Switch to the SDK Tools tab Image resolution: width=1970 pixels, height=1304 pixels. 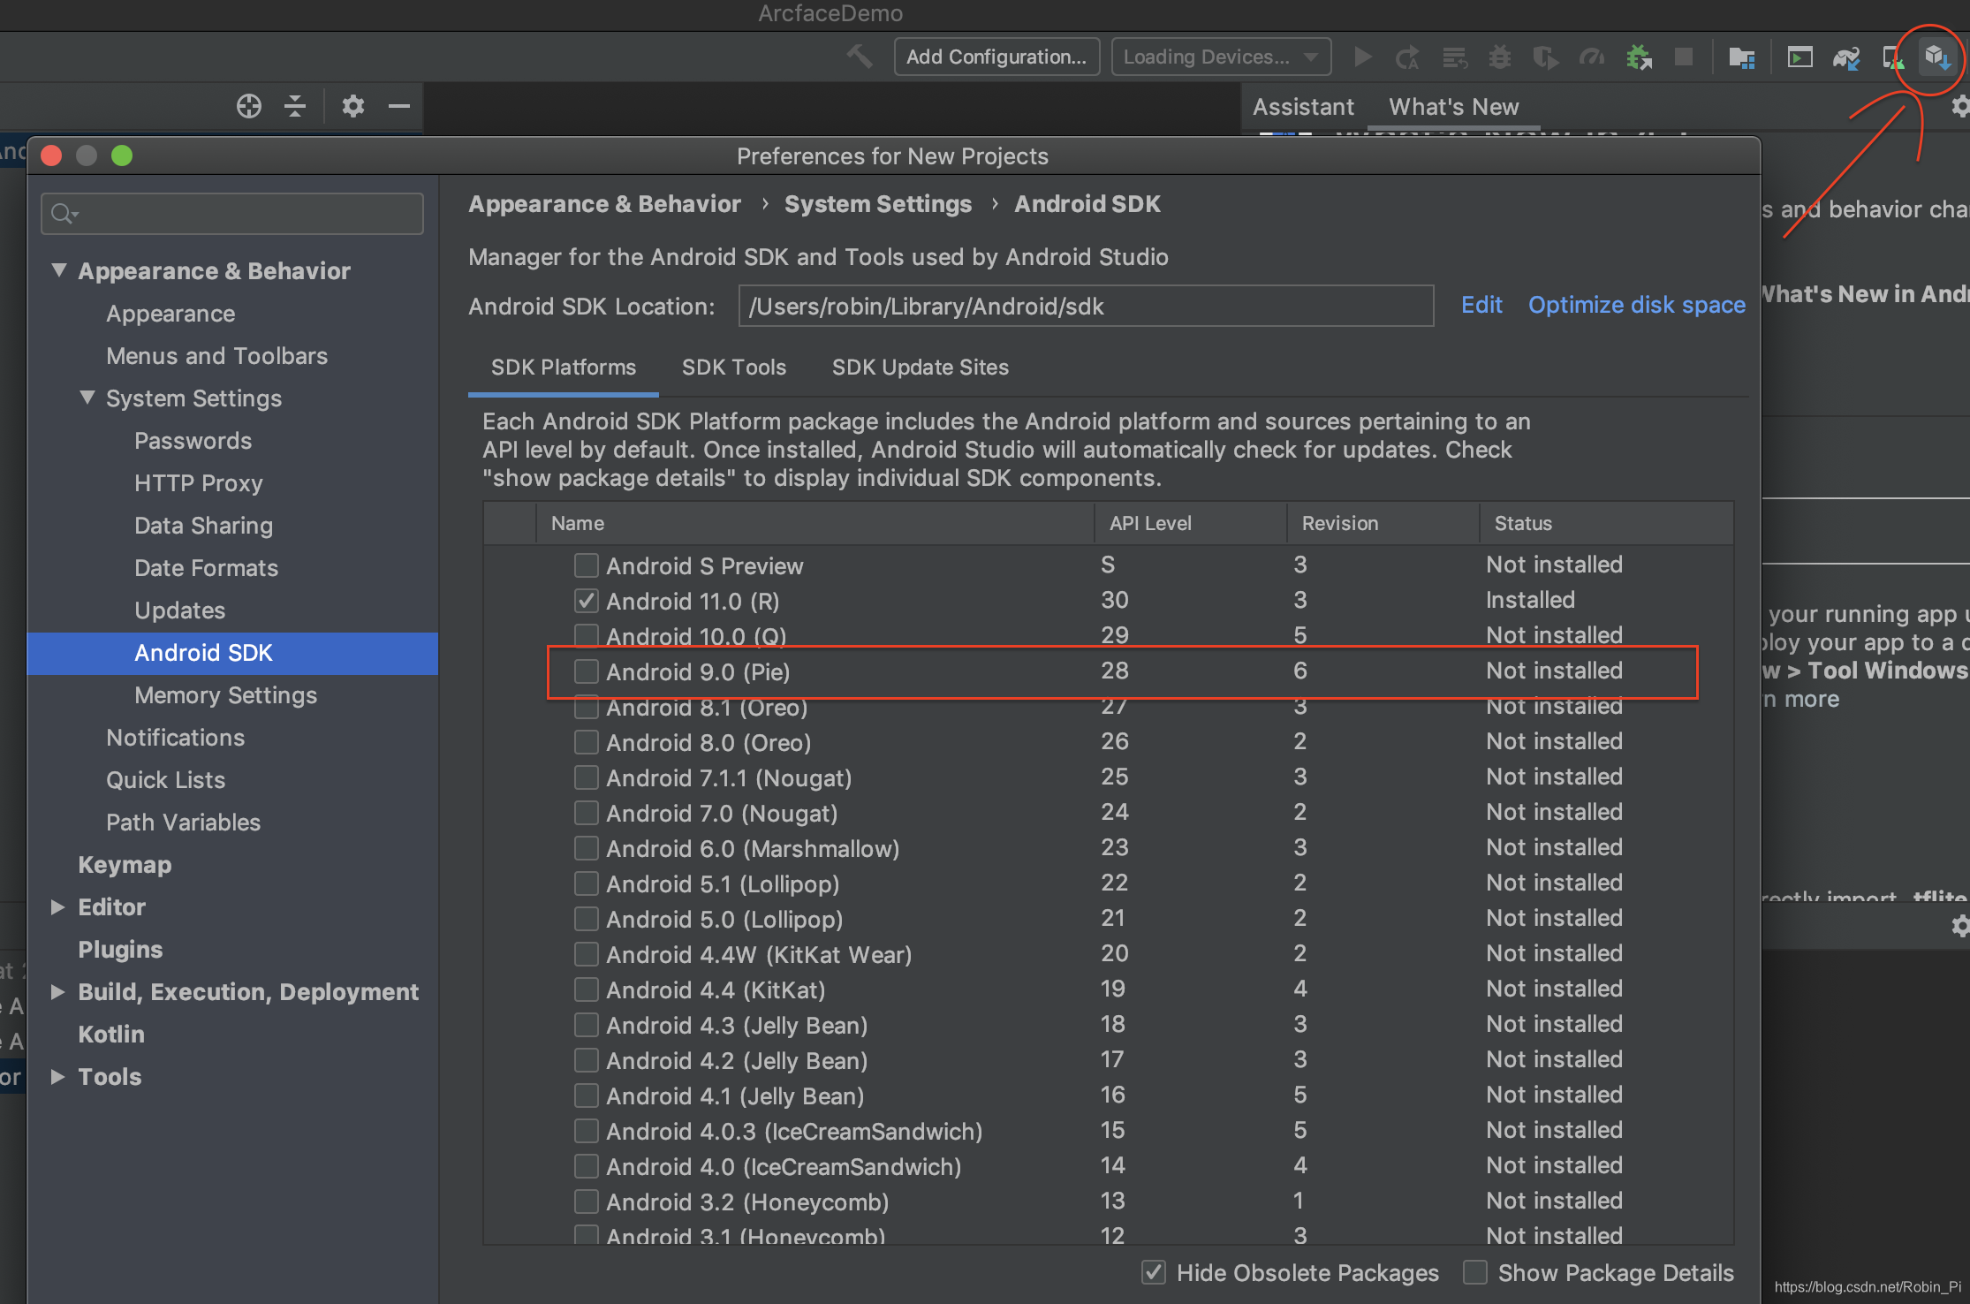(x=733, y=367)
